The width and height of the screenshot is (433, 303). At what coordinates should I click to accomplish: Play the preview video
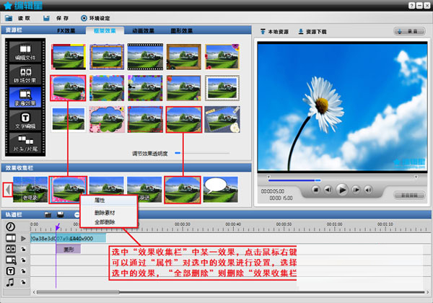click(342, 190)
